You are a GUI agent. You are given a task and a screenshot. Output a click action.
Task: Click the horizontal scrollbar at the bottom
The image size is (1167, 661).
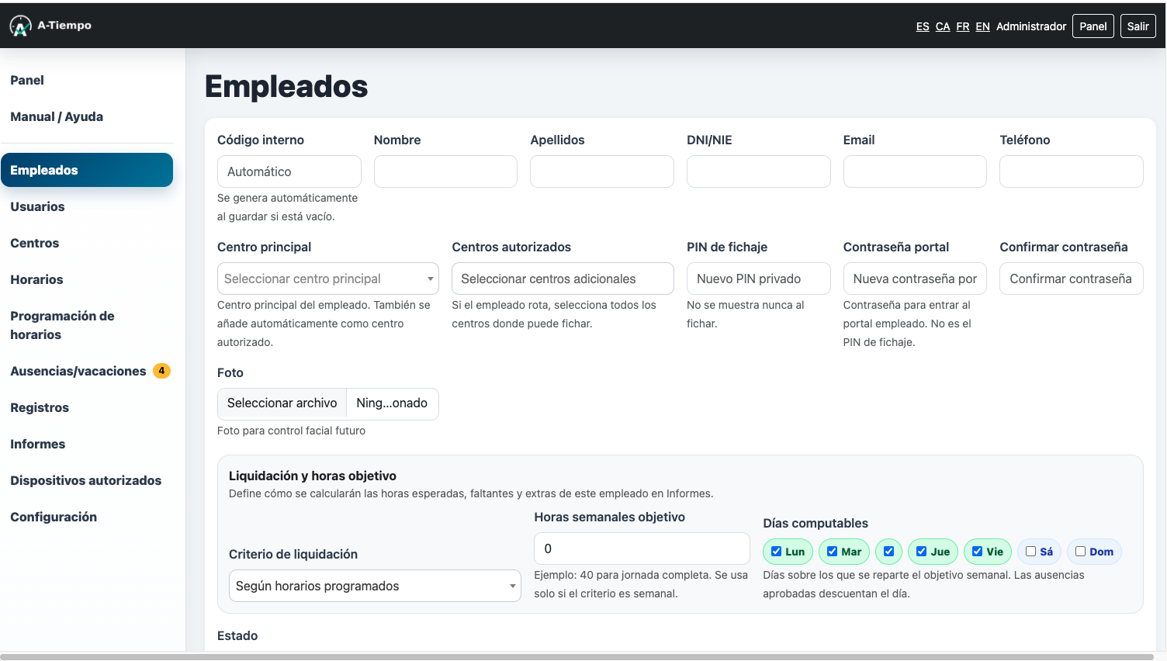click(577, 657)
